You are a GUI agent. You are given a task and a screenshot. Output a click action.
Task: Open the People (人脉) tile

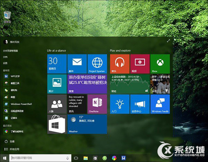57,104
